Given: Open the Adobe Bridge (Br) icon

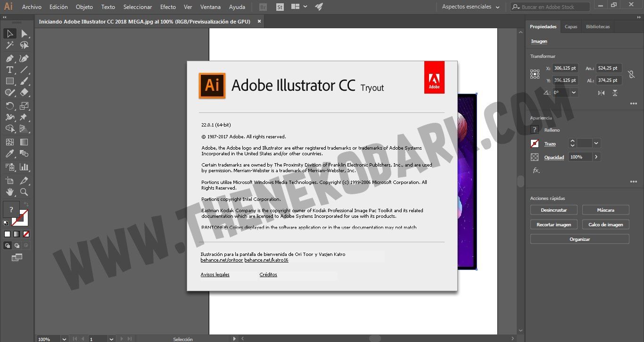Looking at the screenshot, I should coord(263,7).
